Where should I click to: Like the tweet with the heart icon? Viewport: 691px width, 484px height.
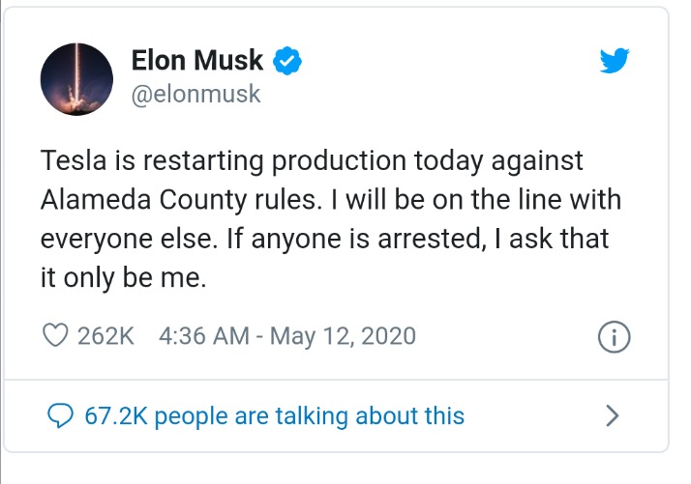[x=56, y=336]
